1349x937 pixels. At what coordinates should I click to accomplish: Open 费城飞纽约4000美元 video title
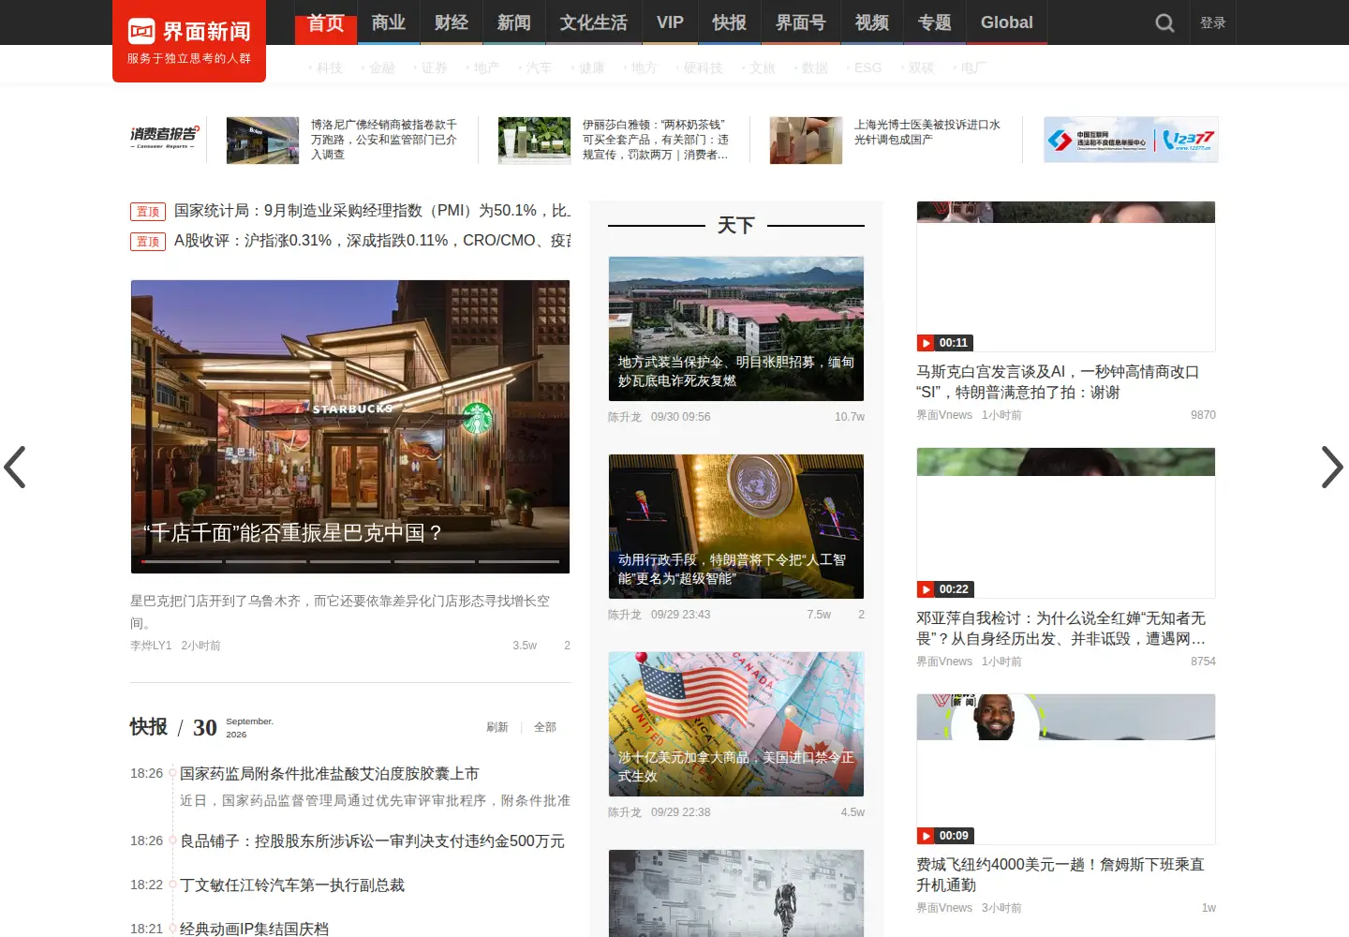pyautogui.click(x=1060, y=875)
